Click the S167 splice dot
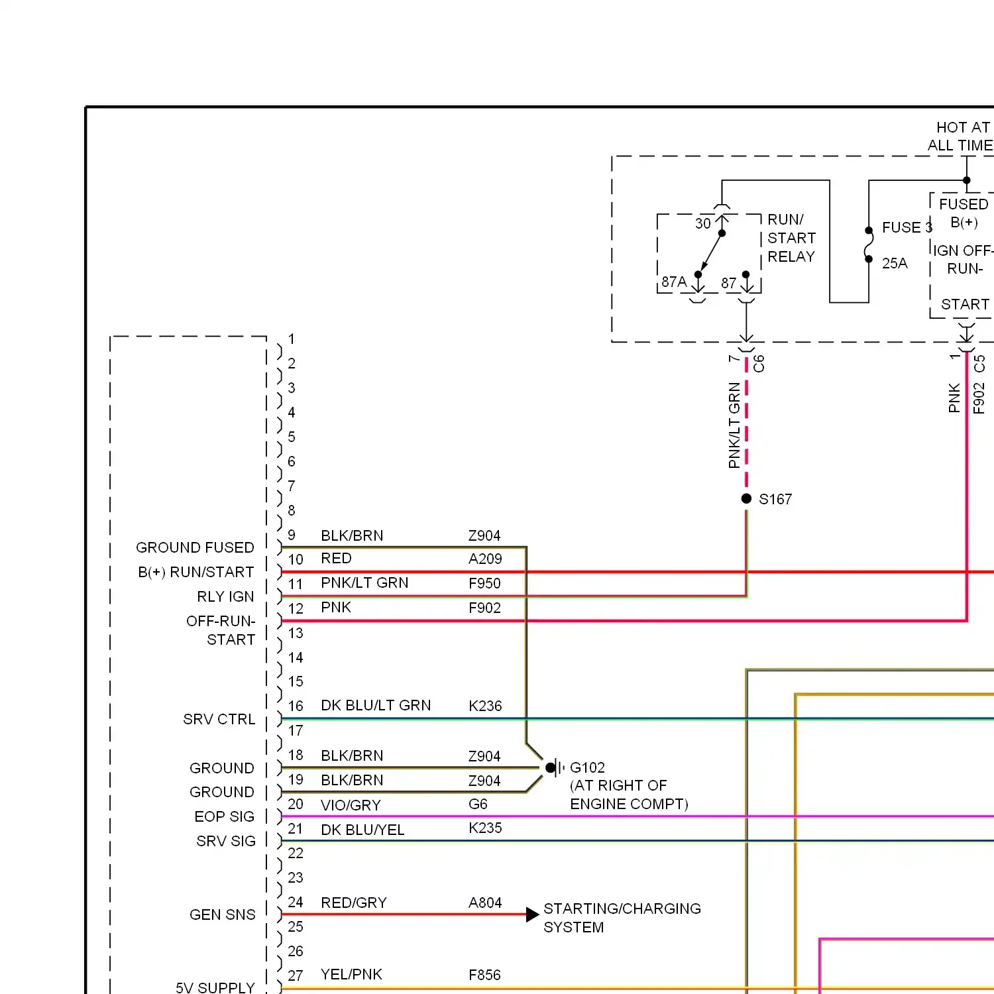The height and width of the screenshot is (994, 994). click(x=746, y=498)
